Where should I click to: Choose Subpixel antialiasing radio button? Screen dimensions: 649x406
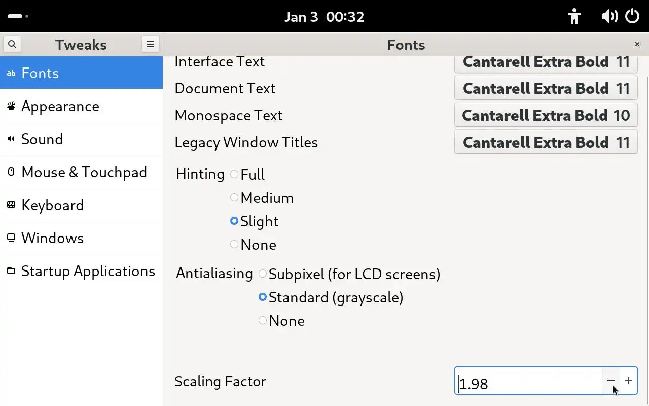(263, 274)
